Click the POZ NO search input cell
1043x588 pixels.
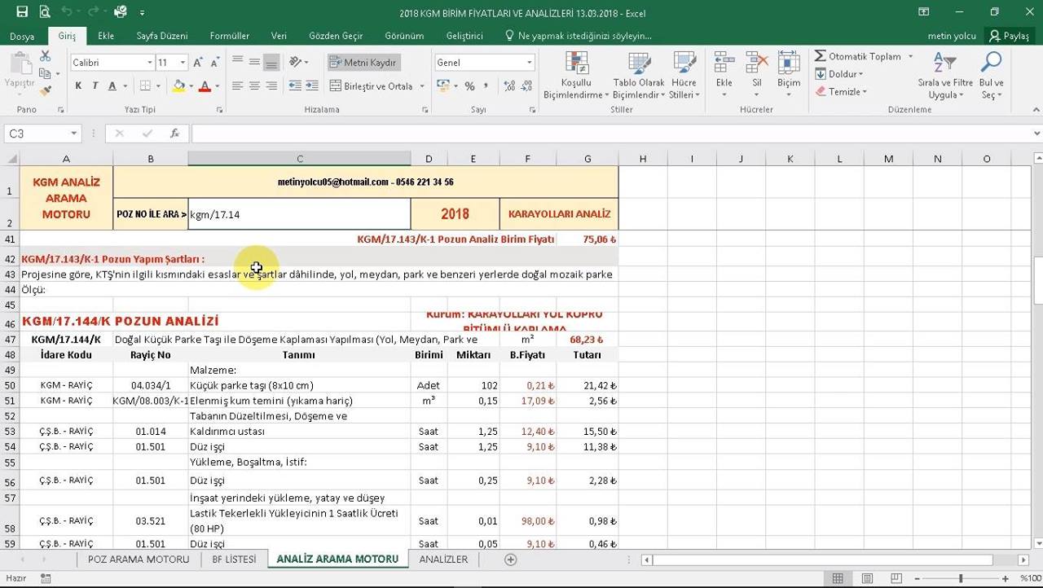(x=299, y=214)
